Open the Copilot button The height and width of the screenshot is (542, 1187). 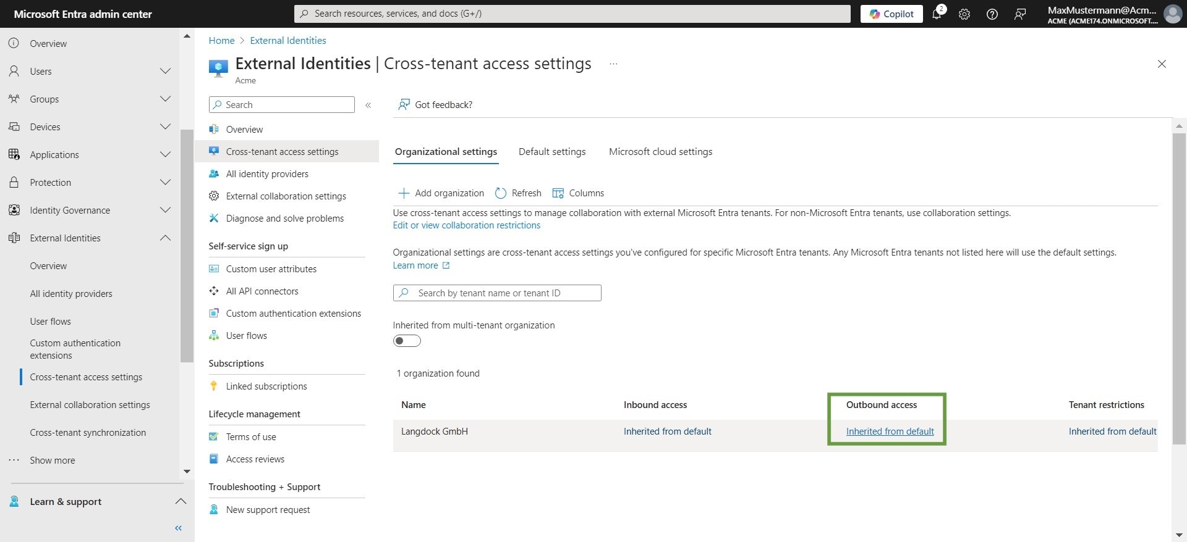[x=891, y=14]
